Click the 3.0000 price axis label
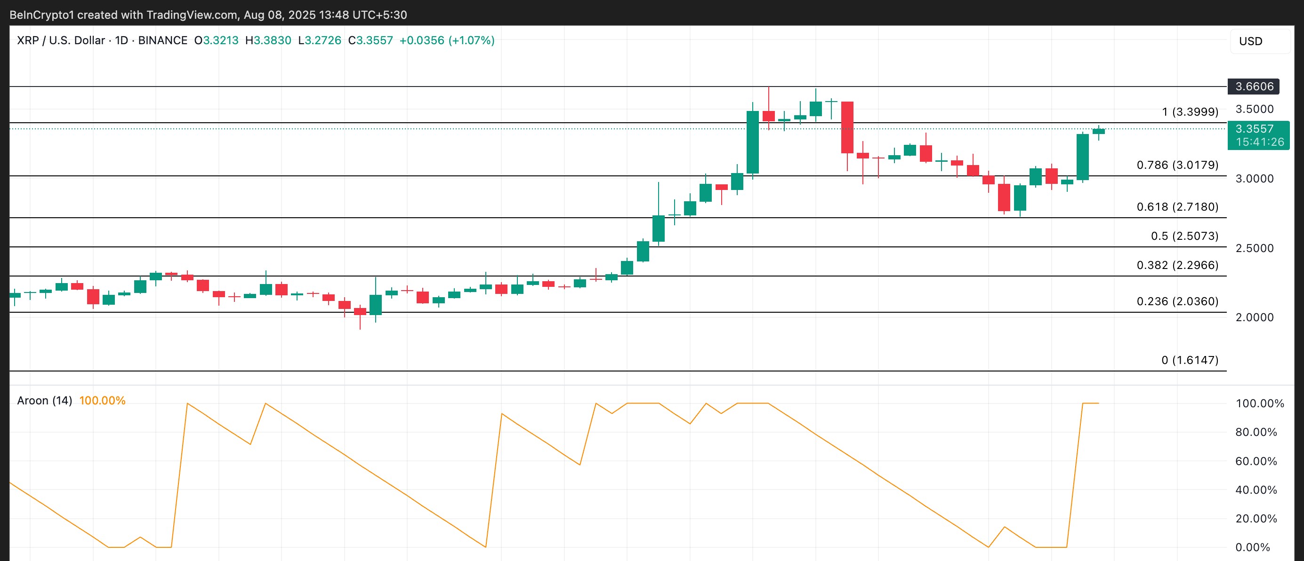Image resolution: width=1304 pixels, height=561 pixels. tap(1255, 179)
